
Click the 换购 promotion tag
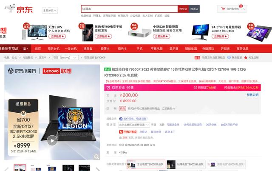coord(122,108)
